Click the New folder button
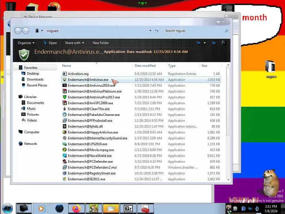The width and height of the screenshot is (285, 214). (x=101, y=43)
